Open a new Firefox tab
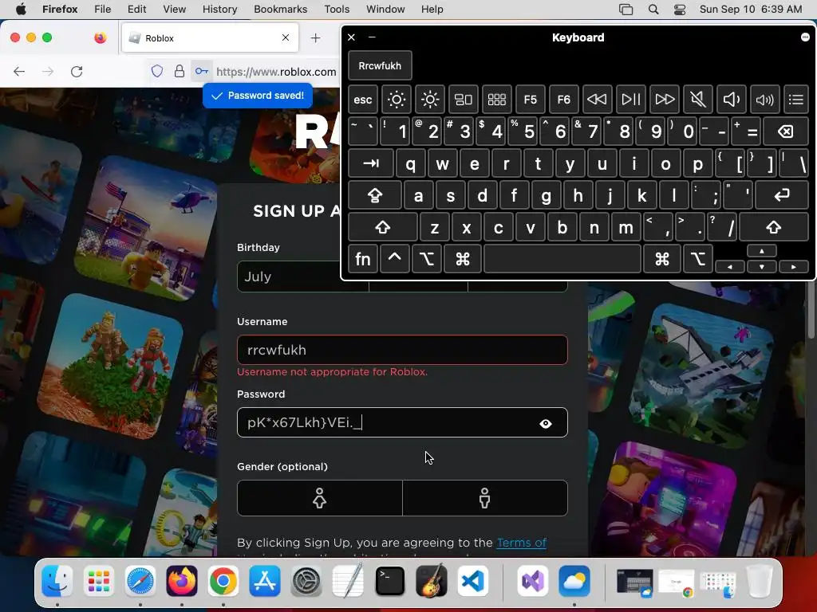The height and width of the screenshot is (612, 817). click(x=315, y=38)
